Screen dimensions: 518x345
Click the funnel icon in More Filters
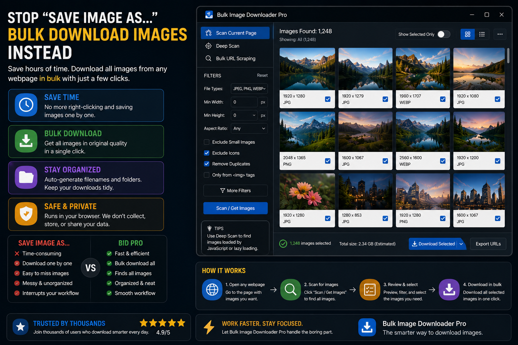click(223, 191)
